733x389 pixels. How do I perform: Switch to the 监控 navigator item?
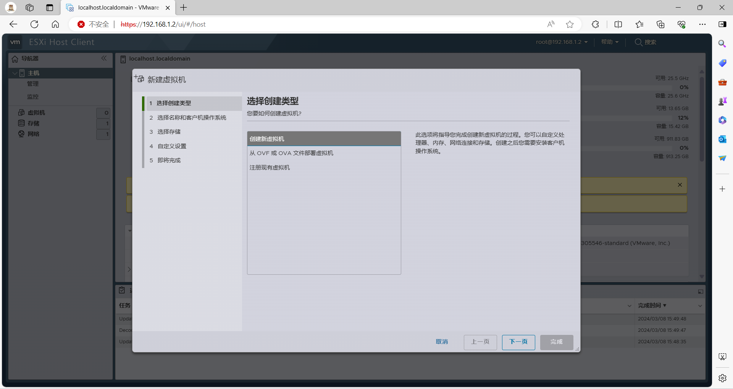click(33, 96)
